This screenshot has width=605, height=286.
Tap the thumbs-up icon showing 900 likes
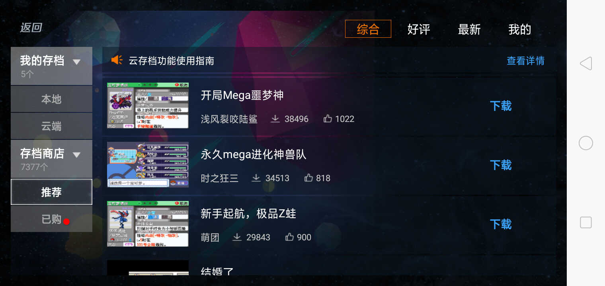pos(290,237)
